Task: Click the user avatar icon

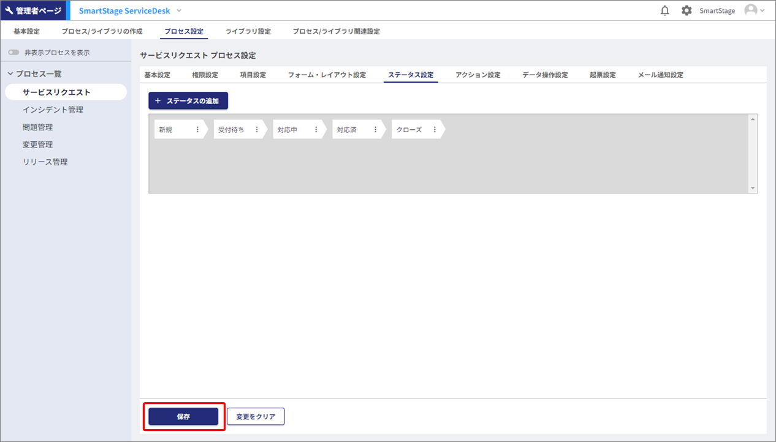Action: 750,10
